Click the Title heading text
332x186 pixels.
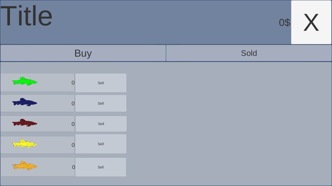(26, 16)
